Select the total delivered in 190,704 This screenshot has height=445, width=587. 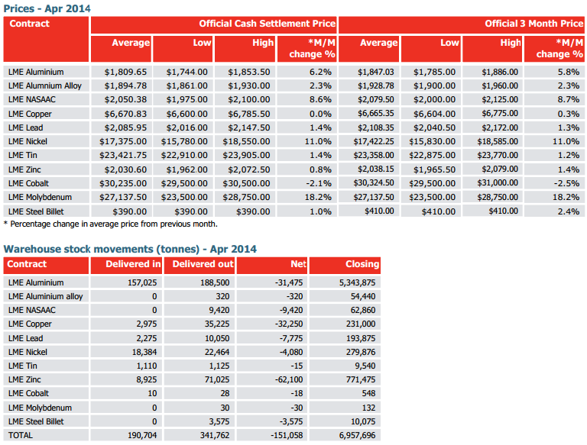(142, 435)
